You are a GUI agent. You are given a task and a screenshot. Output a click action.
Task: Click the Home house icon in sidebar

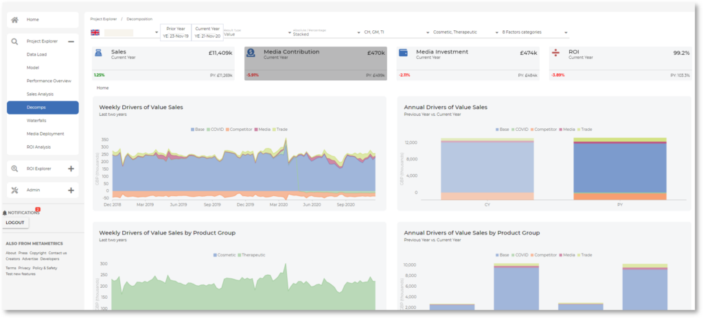tap(15, 20)
